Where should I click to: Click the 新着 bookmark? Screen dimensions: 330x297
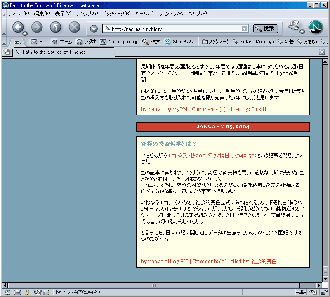tap(285, 42)
